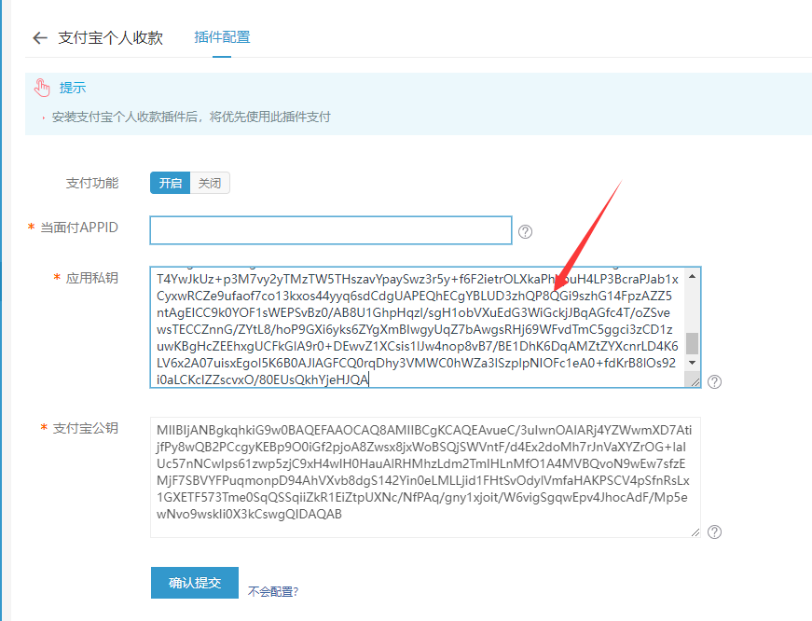Click resize handle of 支付宝公钥 textarea

pyautogui.click(x=695, y=532)
